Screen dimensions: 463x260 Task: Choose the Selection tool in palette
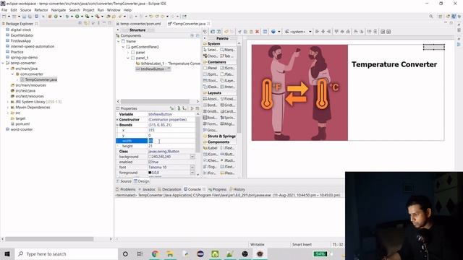pyautogui.click(x=211, y=50)
